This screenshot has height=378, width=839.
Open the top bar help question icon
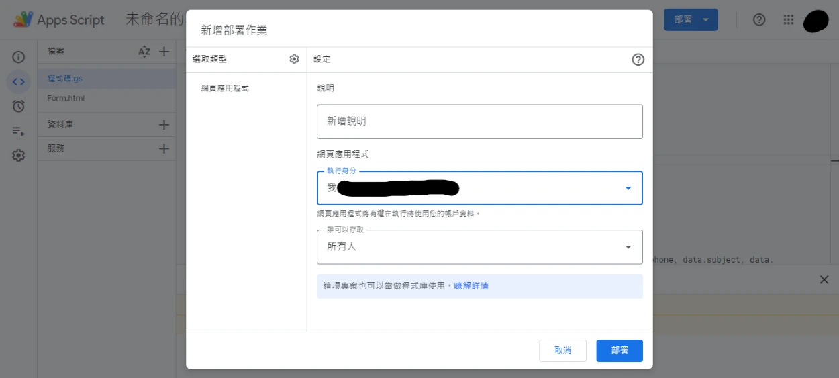click(759, 20)
